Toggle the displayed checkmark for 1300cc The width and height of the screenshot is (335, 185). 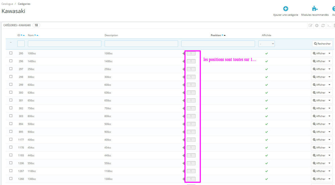tap(266, 179)
